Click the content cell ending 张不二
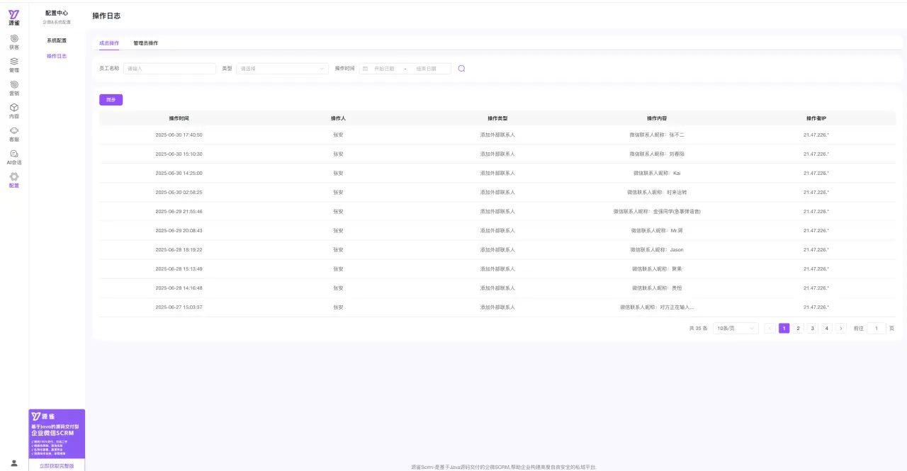The height and width of the screenshot is (471, 907). [657, 135]
